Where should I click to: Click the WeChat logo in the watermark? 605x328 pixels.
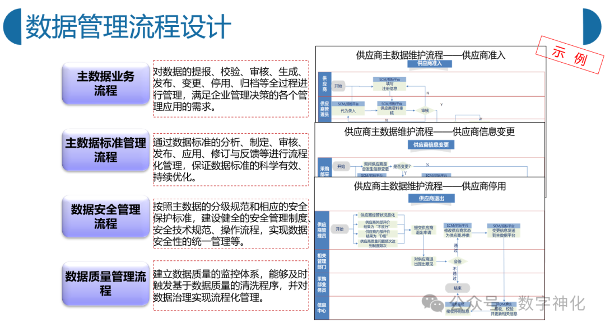tap(434, 303)
